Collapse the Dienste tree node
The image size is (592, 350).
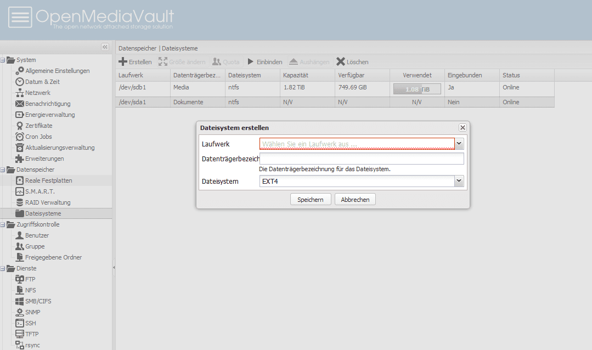click(x=3, y=268)
